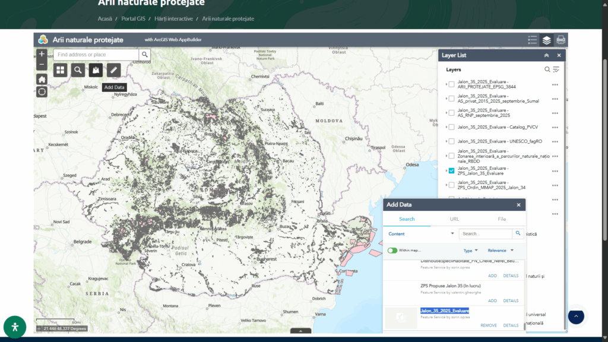Viewport: 608px width, 342px height.
Task: Open the Legend list icon in header
Action: pos(533,40)
